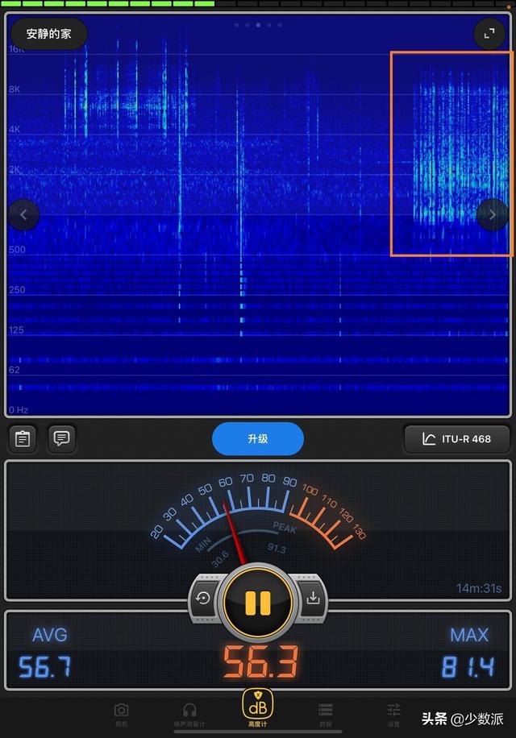Select the third page indicator dot

click(x=258, y=25)
